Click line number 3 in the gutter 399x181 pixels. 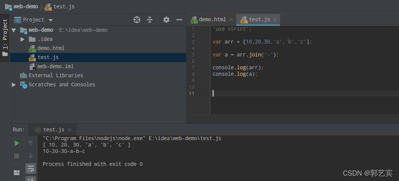(193, 42)
